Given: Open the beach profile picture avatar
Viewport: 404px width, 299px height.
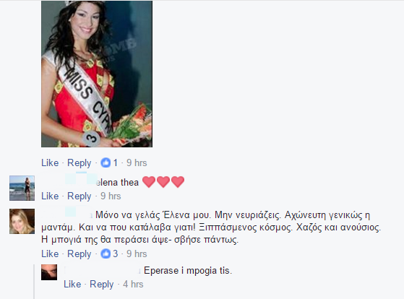Looking at the screenshot, I should click(22, 188).
